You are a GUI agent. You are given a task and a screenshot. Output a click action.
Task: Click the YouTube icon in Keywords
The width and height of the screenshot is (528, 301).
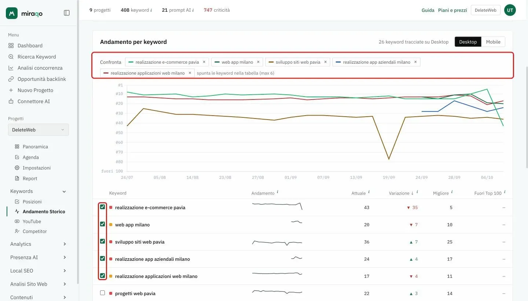click(x=17, y=221)
